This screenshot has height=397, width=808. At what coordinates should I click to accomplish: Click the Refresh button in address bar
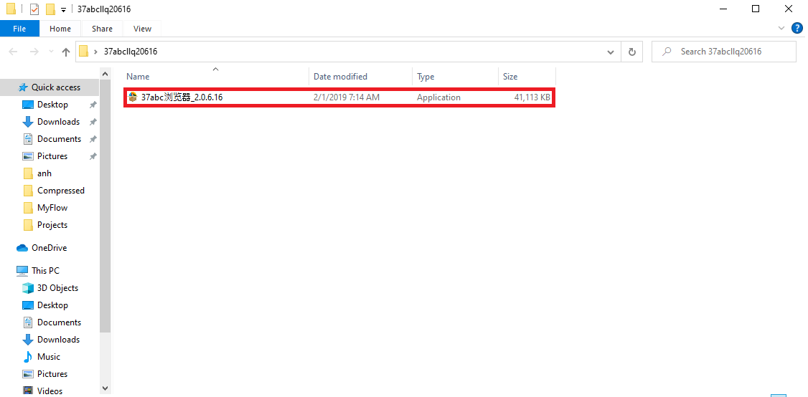pyautogui.click(x=631, y=52)
